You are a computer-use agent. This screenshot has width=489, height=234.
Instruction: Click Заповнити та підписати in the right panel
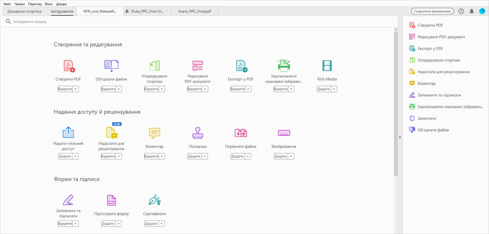click(439, 95)
